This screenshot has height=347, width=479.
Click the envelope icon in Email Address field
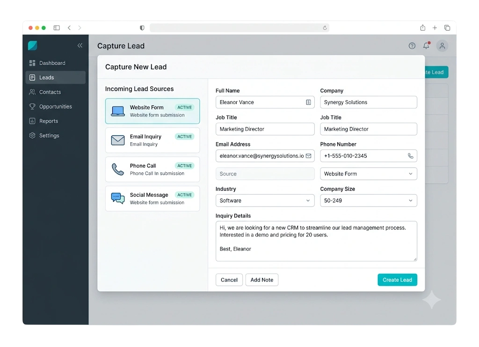[308, 156]
